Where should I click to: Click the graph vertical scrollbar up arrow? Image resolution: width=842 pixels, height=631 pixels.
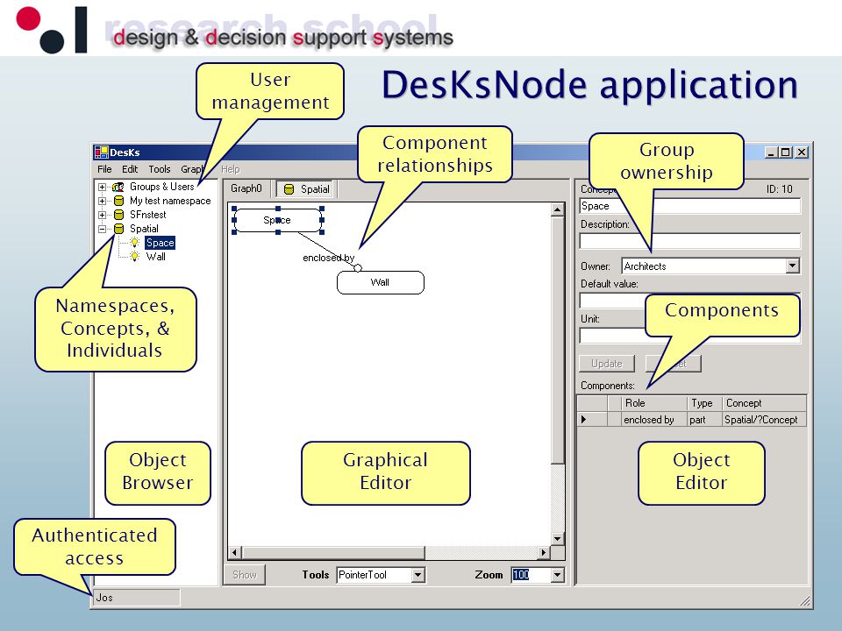click(x=558, y=209)
